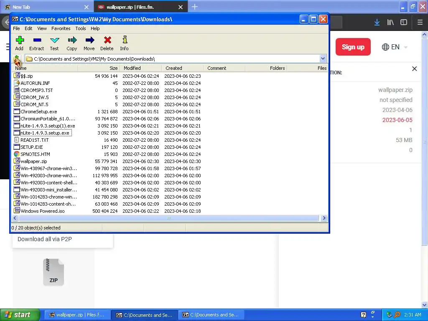Switch to the second 7-Zip taskbar window
This screenshot has height=321, width=428.
[x=211, y=315]
